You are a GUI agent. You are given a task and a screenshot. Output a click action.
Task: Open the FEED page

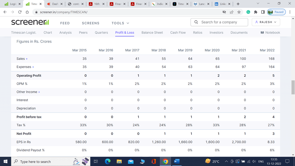65,23
